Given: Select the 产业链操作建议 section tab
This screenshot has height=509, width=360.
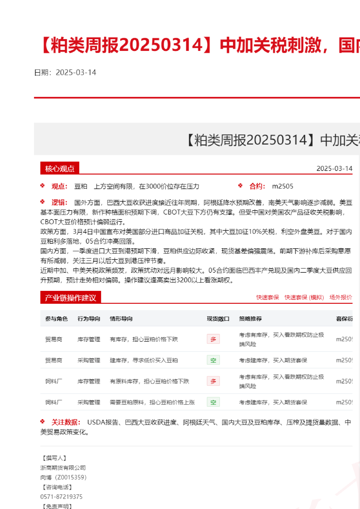Looking at the screenshot, I should coord(70,298).
